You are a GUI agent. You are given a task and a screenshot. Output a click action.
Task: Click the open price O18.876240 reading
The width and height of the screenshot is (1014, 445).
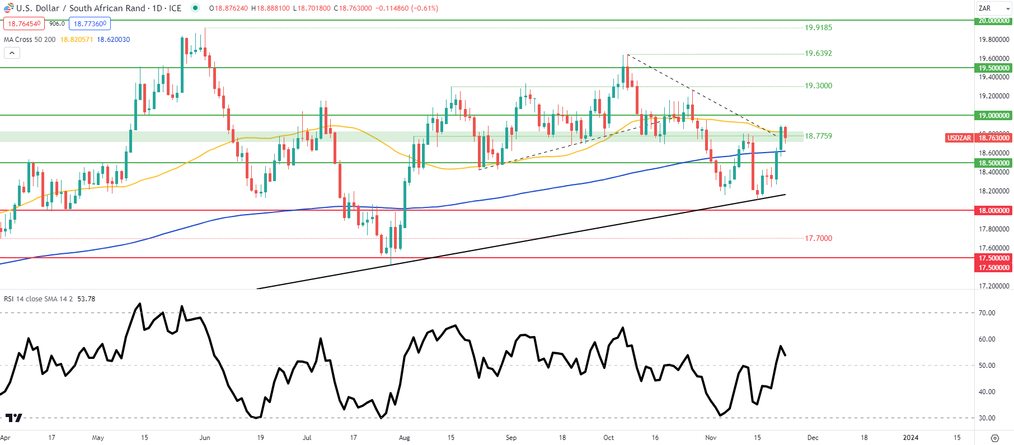228,8
